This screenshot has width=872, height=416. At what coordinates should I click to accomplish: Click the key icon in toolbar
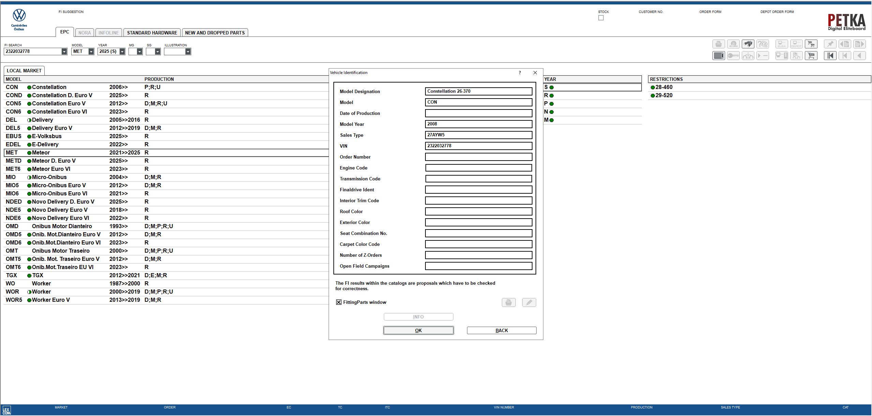click(x=733, y=56)
